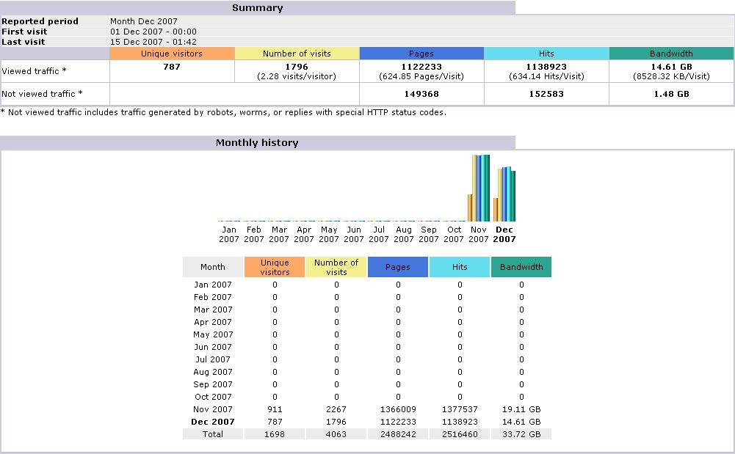Screen dimensions: 735x454
Task: Click the green Bandwidth header in Summary
Action: (671, 54)
